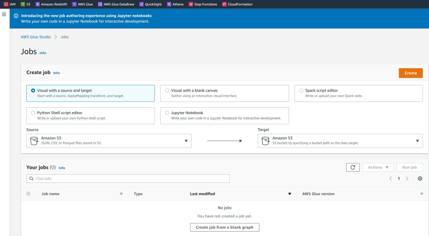Click the search magnifier icon in Find jobs

pos(32,178)
